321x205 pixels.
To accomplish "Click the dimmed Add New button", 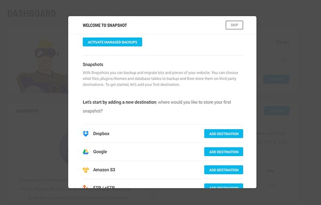I will [276, 111].
